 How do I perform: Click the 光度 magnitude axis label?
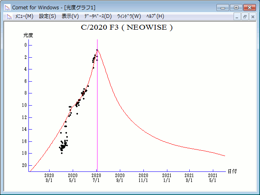coord(28,35)
